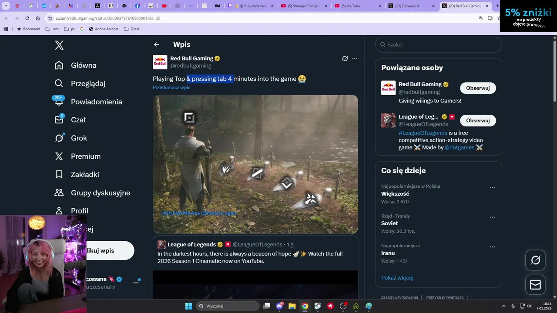
Task: Switch to Główna / X tab
Action: coord(411,6)
